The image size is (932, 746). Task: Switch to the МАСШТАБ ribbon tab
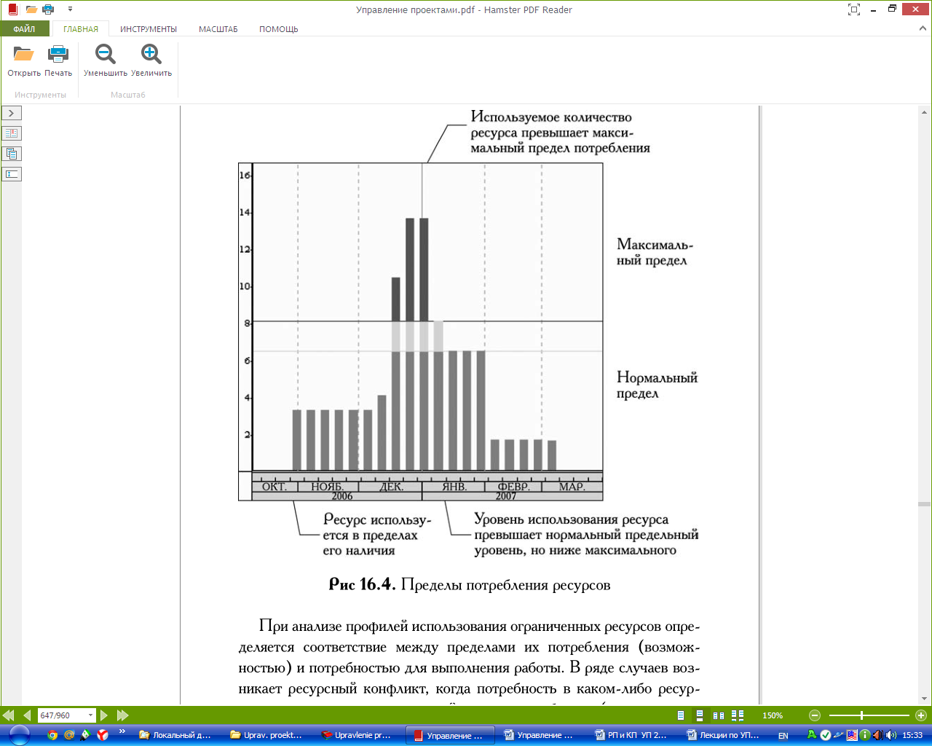coord(218,29)
